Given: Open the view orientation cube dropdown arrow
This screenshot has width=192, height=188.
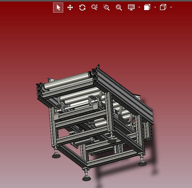Looking at the screenshot, I should 171,7.
